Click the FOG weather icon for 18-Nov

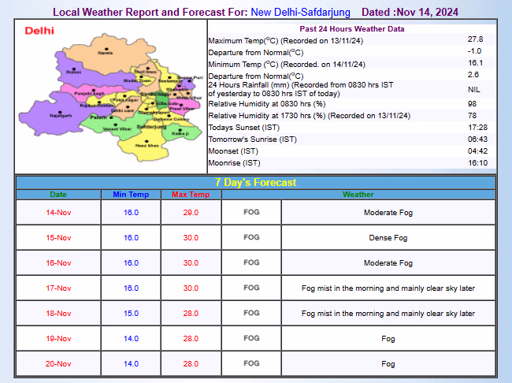[251, 313]
